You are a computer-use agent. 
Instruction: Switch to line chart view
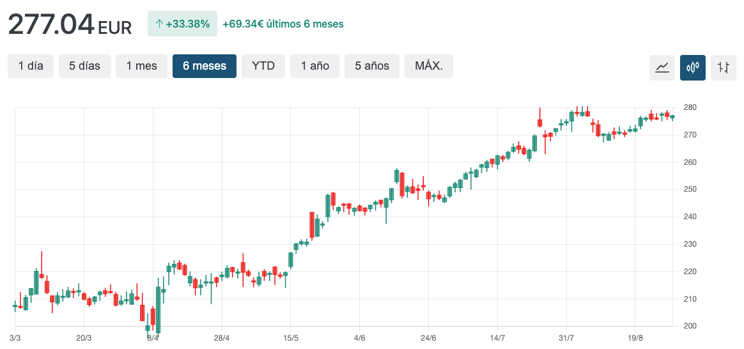(662, 67)
